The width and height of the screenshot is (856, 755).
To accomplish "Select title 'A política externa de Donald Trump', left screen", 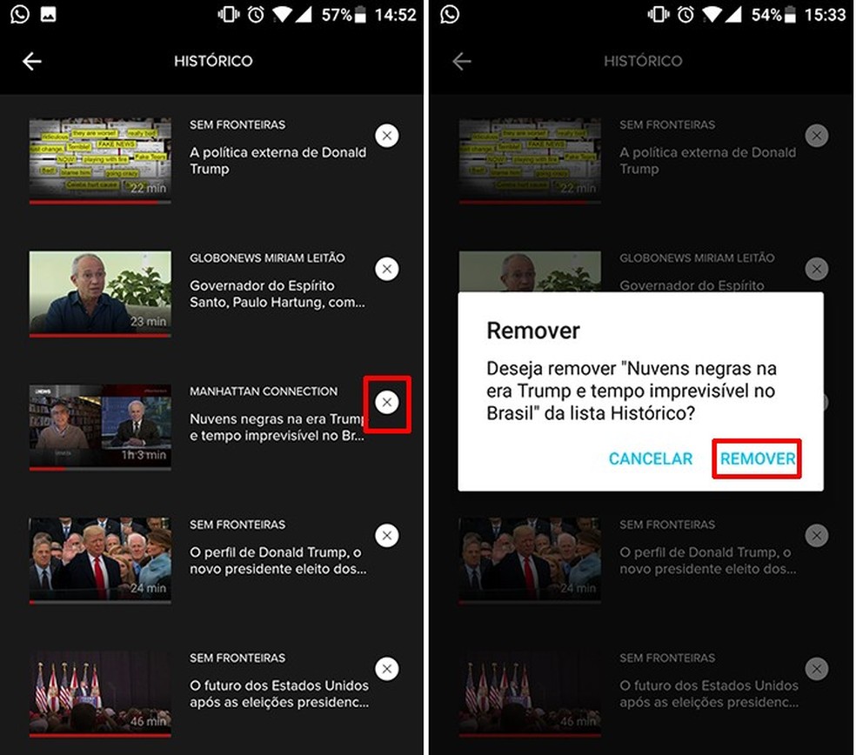I will (278, 161).
